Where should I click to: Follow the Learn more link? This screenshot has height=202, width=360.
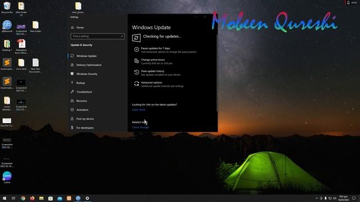(x=139, y=110)
